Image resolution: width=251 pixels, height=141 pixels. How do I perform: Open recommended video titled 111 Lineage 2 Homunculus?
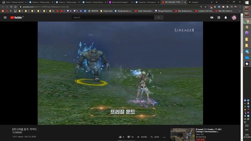pyautogui.click(x=209, y=130)
